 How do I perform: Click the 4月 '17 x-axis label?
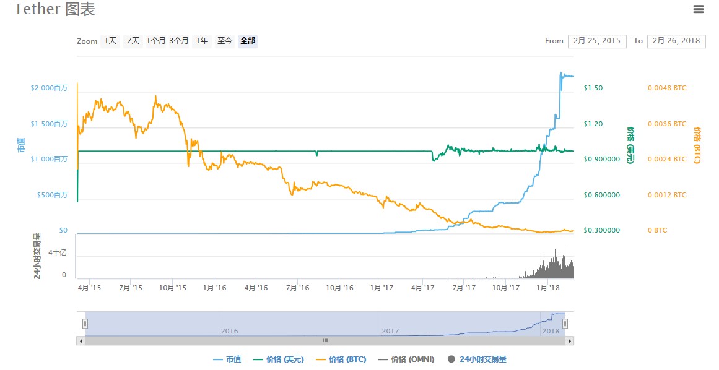pos(422,288)
